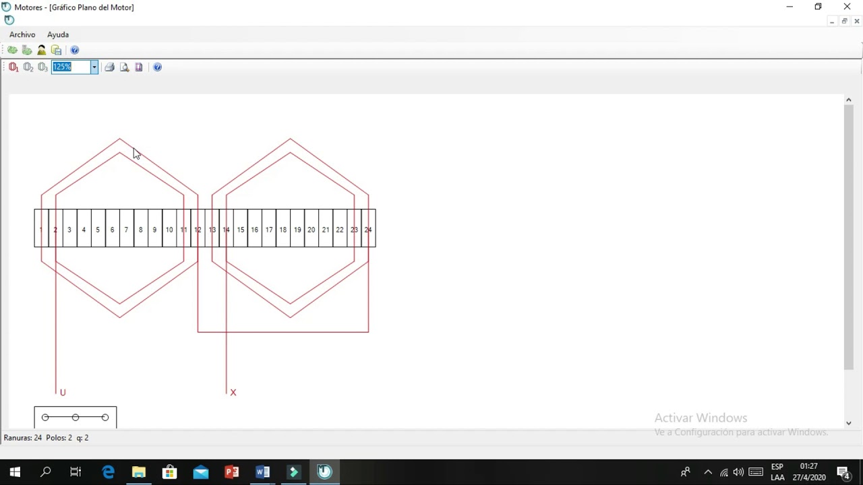Image resolution: width=863 pixels, height=485 pixels.
Task: Open the Archivo menu
Action: coord(22,34)
